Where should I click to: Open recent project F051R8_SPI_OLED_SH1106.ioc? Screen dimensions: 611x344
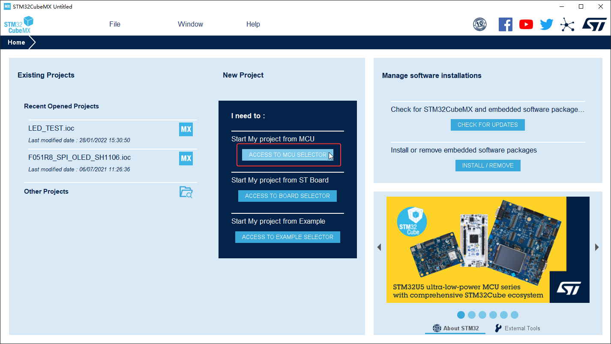pyautogui.click(x=80, y=157)
